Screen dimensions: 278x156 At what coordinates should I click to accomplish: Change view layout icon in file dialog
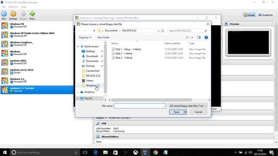click(x=188, y=38)
